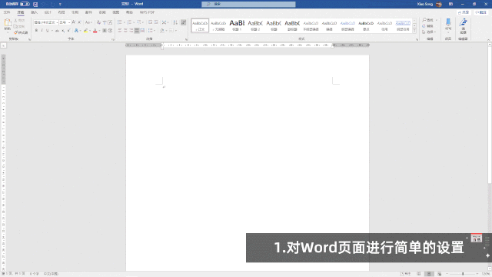Click the Dictate microphone icon
The height and width of the screenshot is (277, 492).
coord(448,23)
